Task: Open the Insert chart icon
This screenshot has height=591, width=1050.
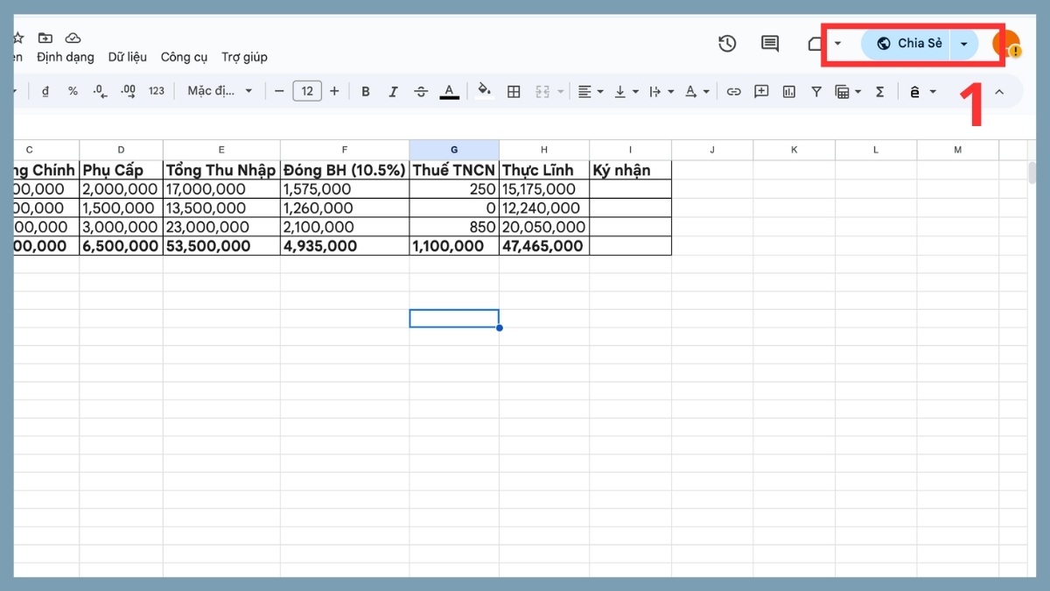Action: [788, 90]
